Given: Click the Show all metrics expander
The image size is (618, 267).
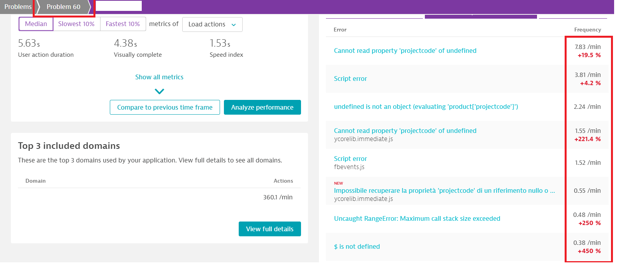Looking at the screenshot, I should [x=159, y=77].
